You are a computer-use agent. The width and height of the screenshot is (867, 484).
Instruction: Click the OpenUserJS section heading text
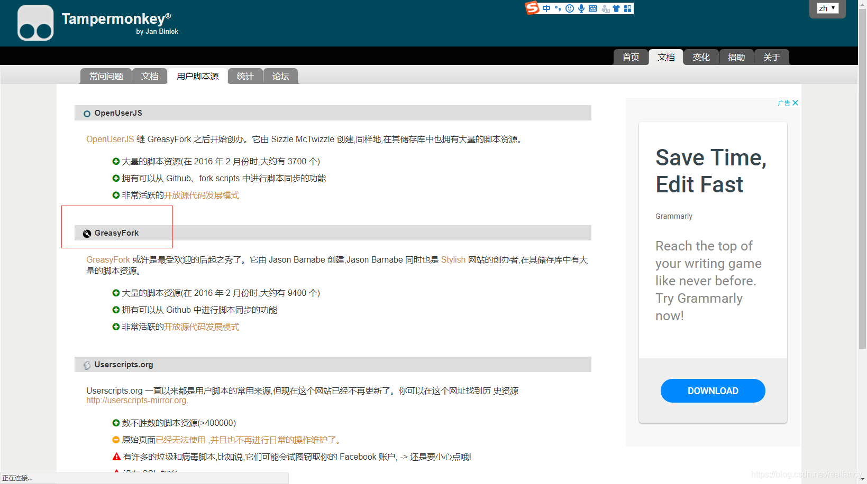pos(118,113)
